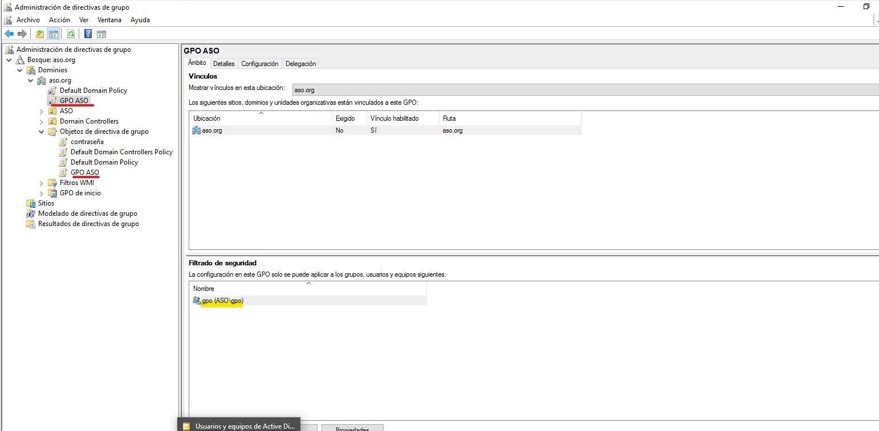Open the Acción menu
Screen dimensions: 879x431
[59, 19]
